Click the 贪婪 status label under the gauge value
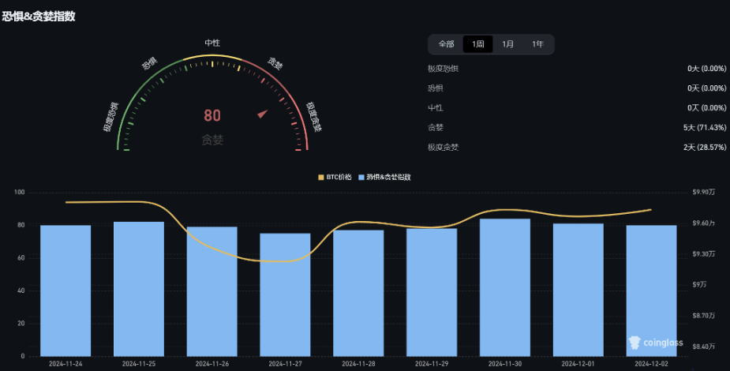 (212, 140)
